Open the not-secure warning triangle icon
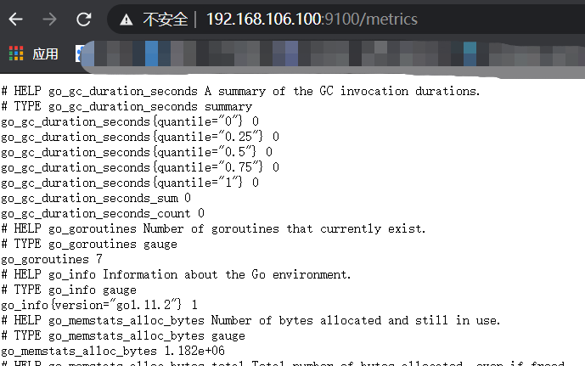 127,20
